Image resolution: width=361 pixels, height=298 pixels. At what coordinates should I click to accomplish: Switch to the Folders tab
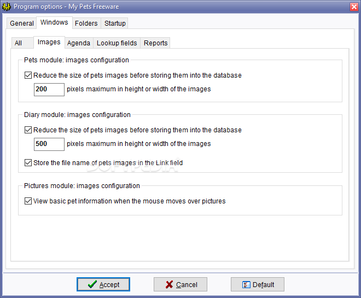[86, 24]
